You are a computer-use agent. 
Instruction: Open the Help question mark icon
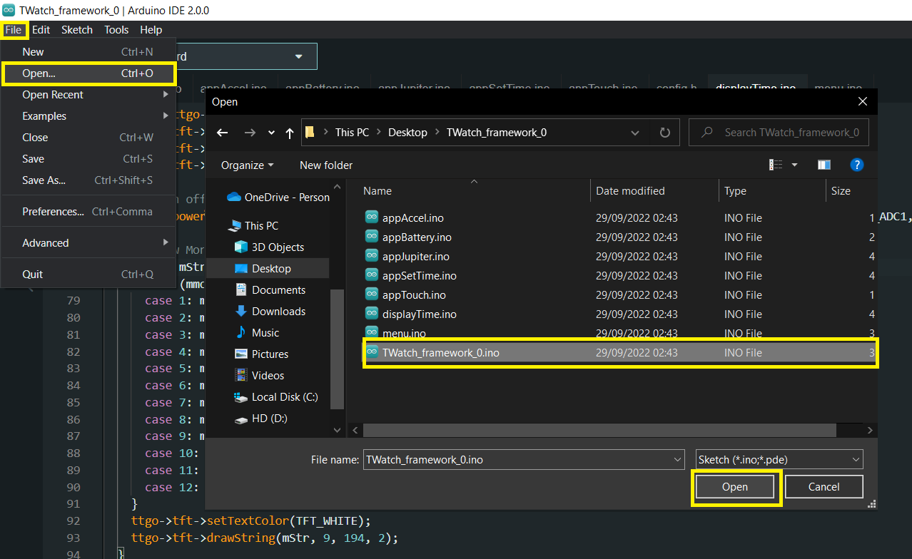[857, 165]
